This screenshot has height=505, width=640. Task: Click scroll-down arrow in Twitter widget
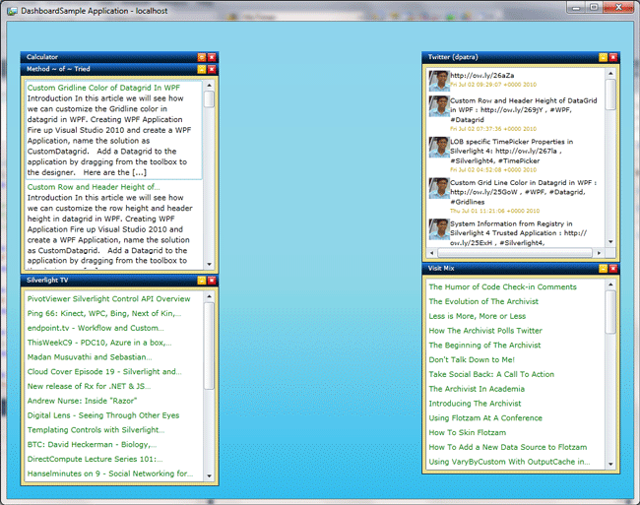click(x=610, y=242)
